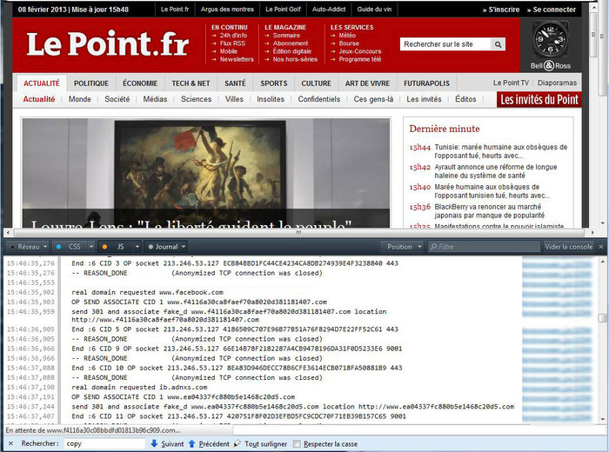Click Vider la console button
This screenshot has width=609, height=452.
tap(568, 247)
